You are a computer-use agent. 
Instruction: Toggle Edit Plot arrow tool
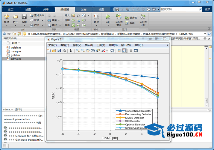tap(71, 51)
